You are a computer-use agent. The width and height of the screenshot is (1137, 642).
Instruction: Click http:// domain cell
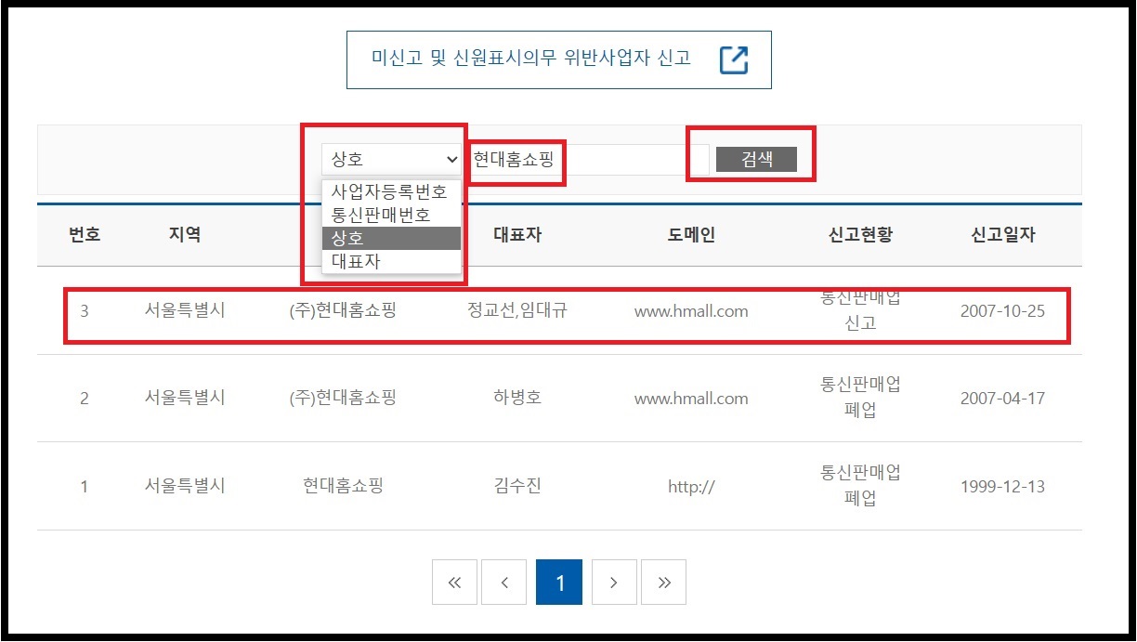click(691, 486)
